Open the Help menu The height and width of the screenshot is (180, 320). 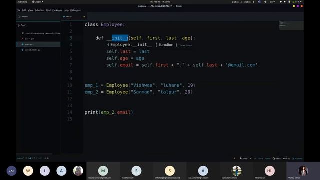(66, 10)
